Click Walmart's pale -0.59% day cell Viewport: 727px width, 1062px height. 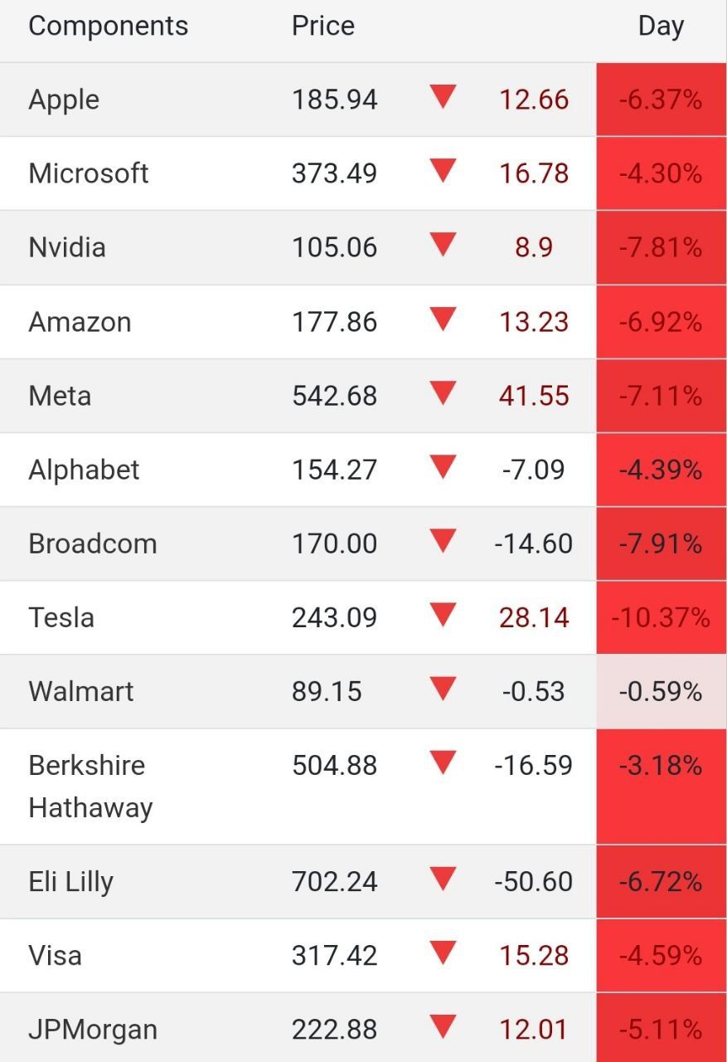click(x=661, y=691)
